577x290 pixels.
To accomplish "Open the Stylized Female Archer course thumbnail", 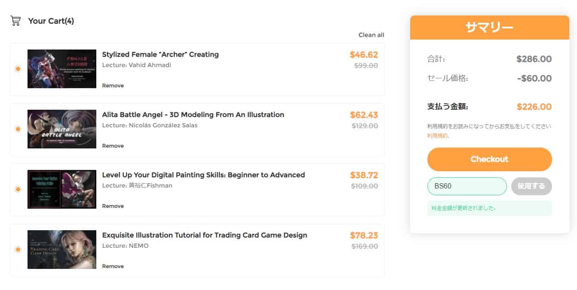I will 62,69.
